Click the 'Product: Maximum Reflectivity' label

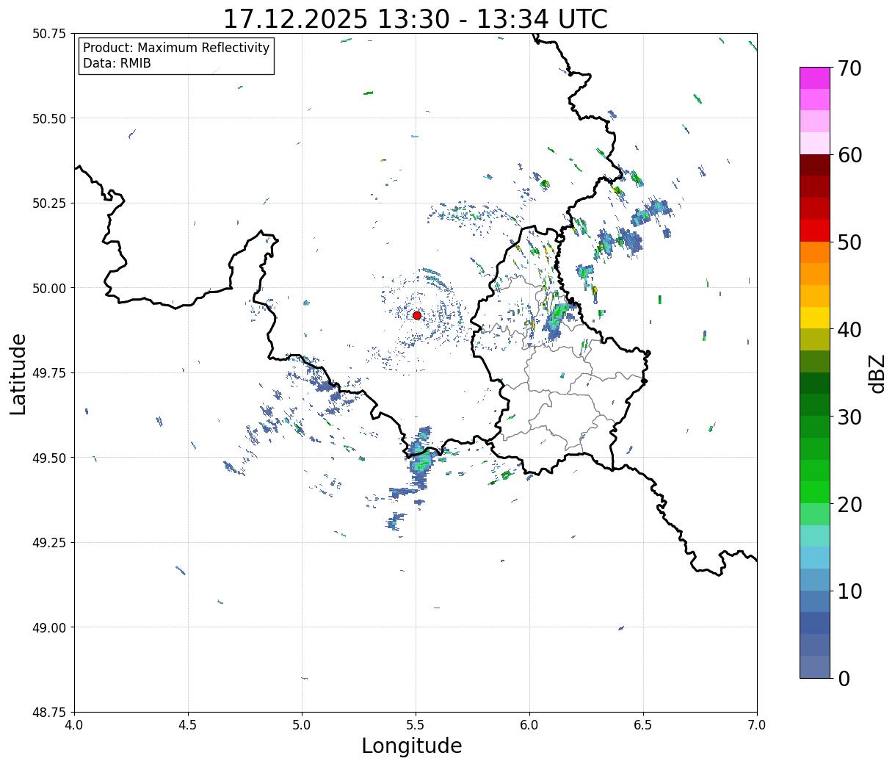pyautogui.click(x=176, y=48)
